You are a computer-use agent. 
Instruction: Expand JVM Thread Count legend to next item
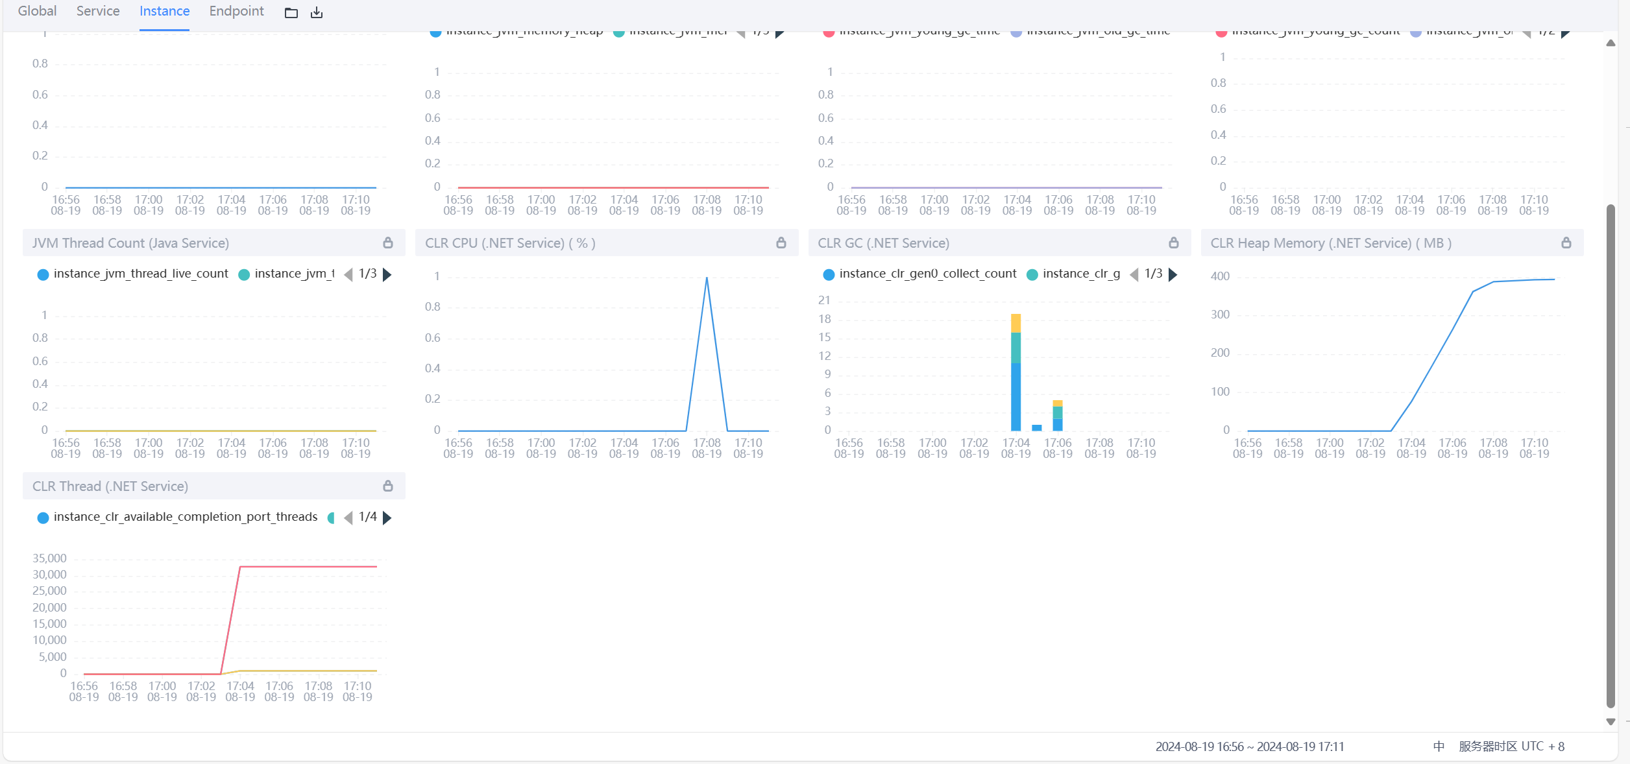click(387, 274)
